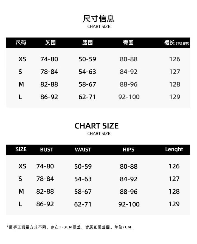
Task: Click the 胸围 column header
Action: [x=50, y=43]
